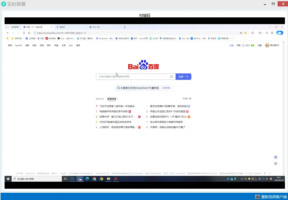Open 网盘 in Baidu top navigation
288x200 pixels.
point(57,45)
